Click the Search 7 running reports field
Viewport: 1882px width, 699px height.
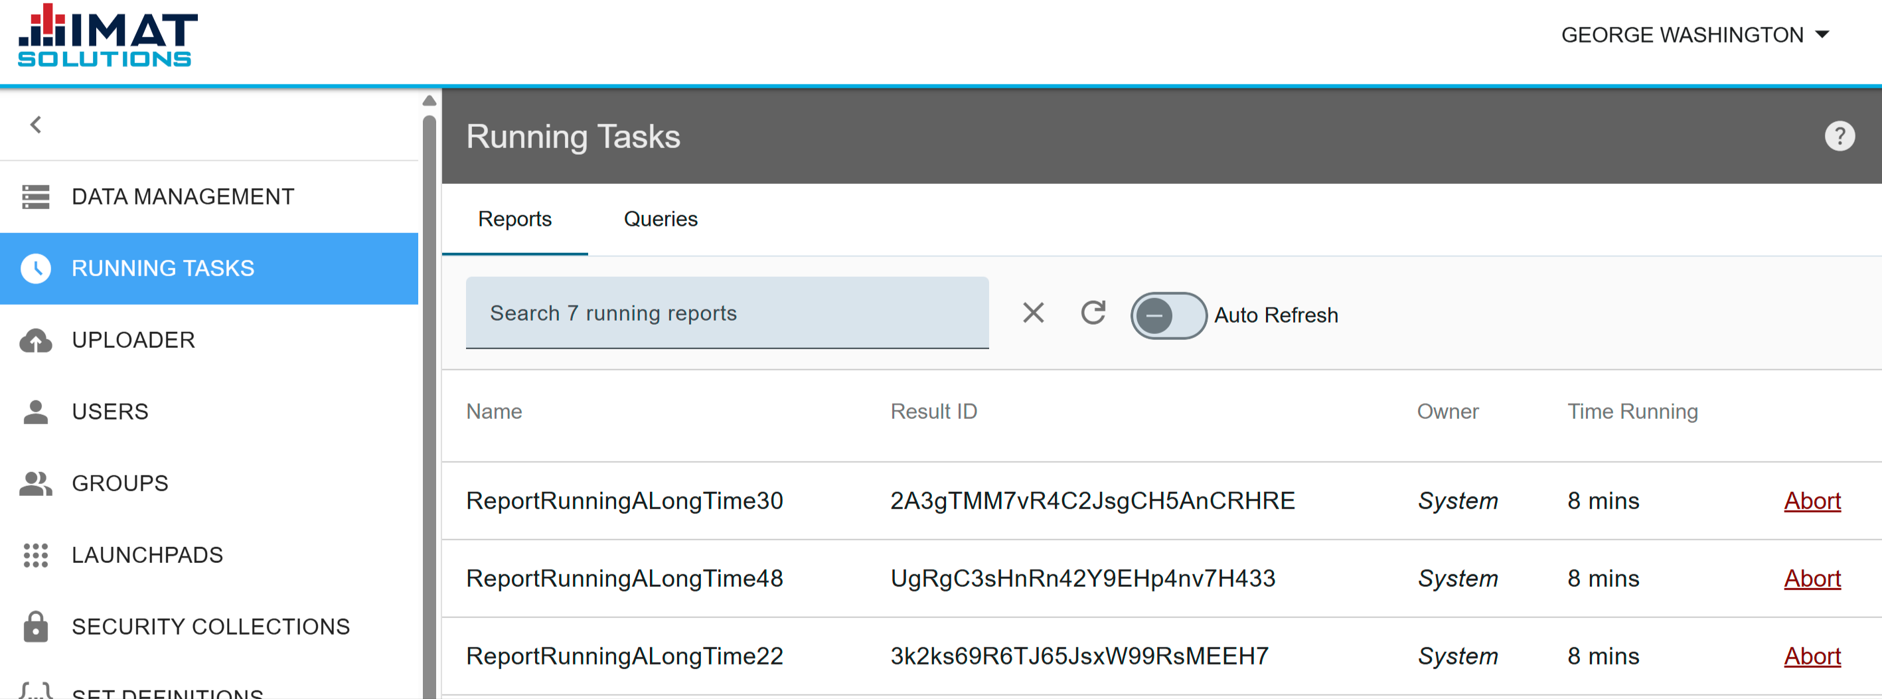[727, 313]
